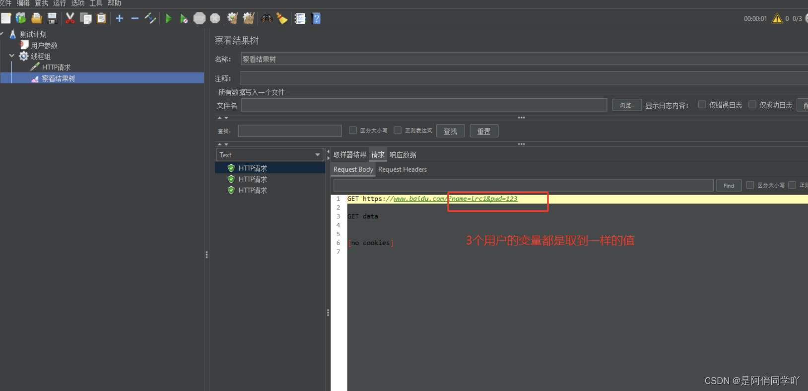The width and height of the screenshot is (808, 391).
Task: Click the Cut scissors icon
Action: pyautogui.click(x=70, y=18)
